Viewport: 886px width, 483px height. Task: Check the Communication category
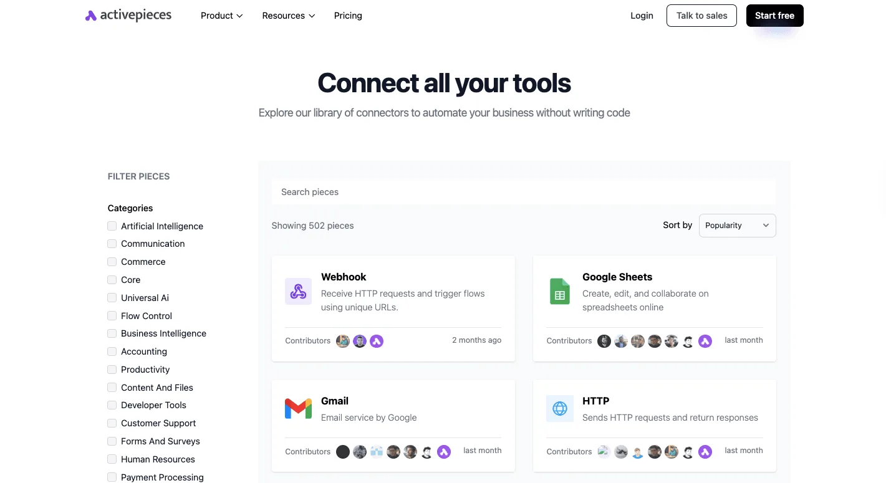click(x=112, y=244)
